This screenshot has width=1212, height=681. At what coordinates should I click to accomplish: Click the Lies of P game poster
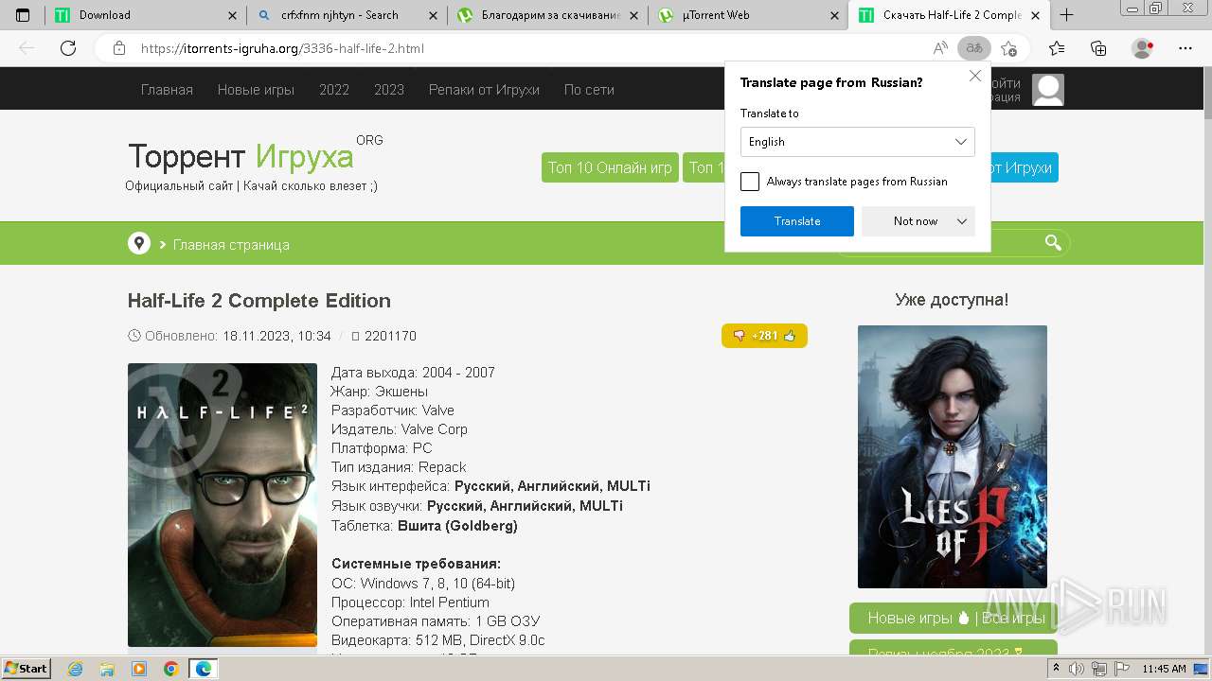click(953, 457)
